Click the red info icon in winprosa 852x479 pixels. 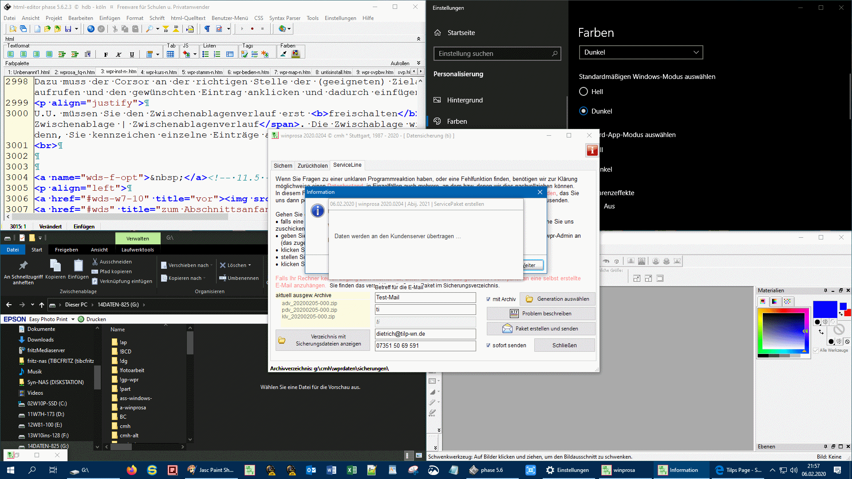592,150
